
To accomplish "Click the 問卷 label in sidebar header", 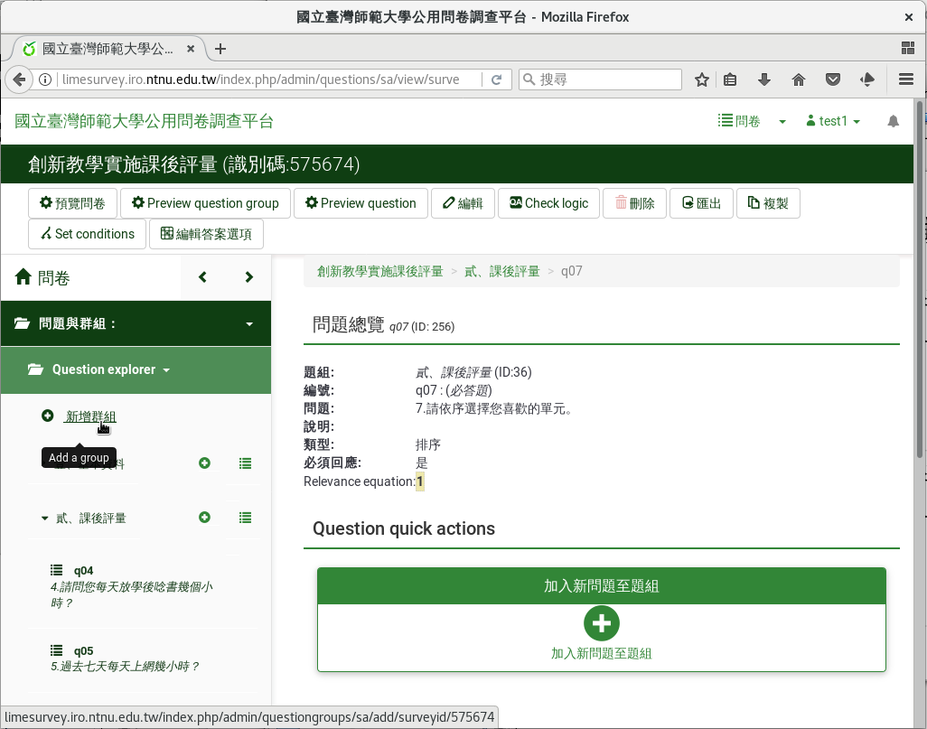I will click(x=54, y=278).
